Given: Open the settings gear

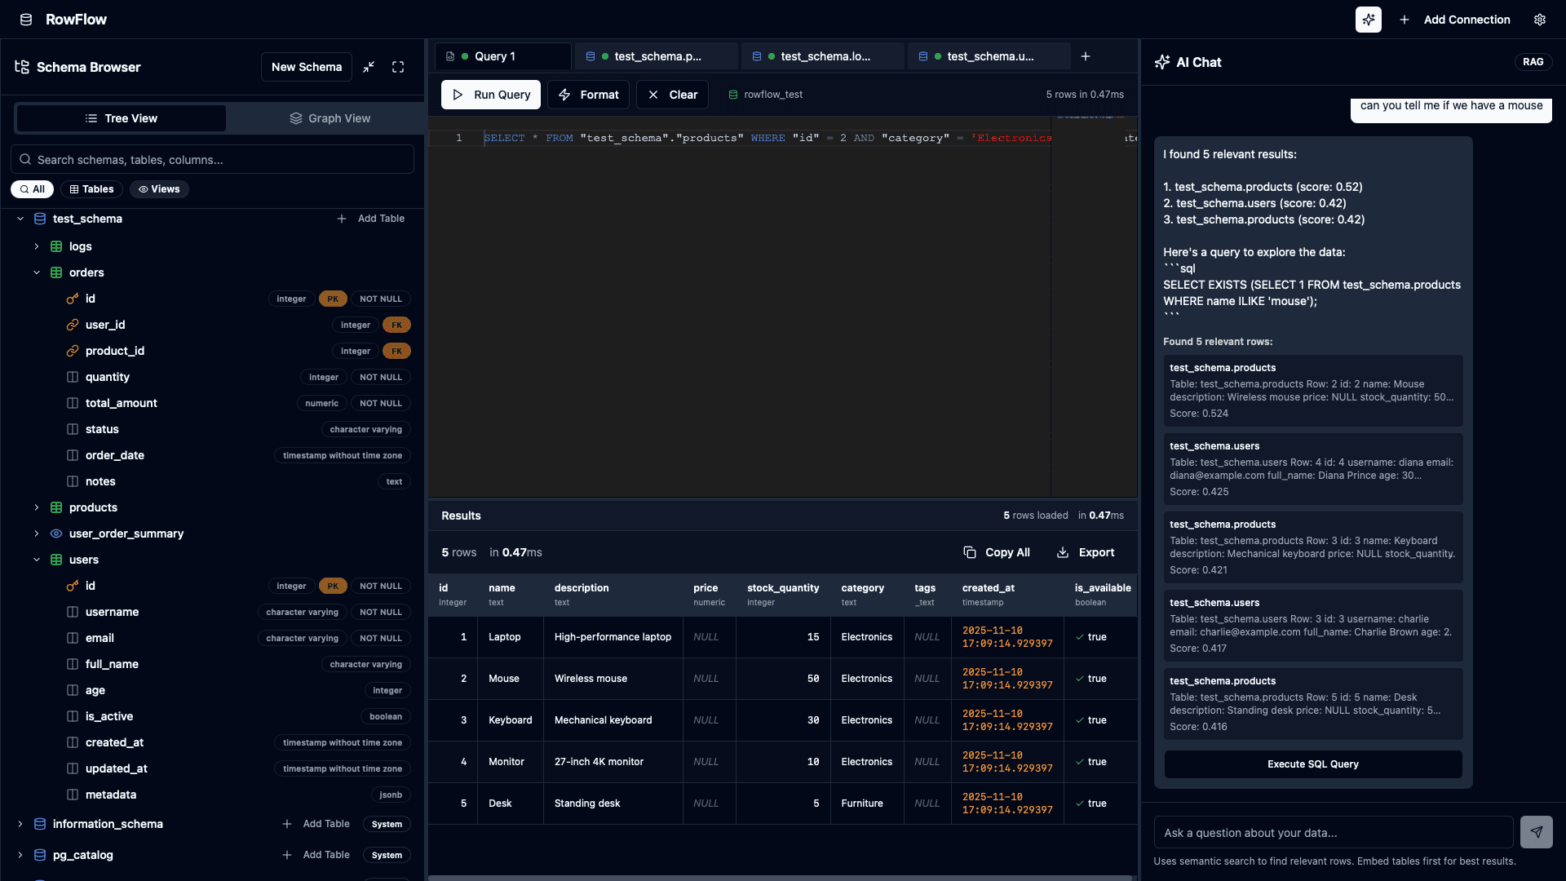Looking at the screenshot, I should (1540, 20).
